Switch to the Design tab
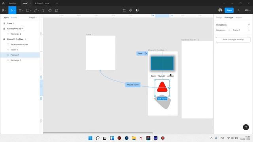 point(219,17)
